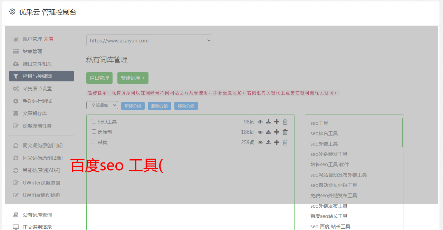Click the red 充值 link

(x=48, y=39)
